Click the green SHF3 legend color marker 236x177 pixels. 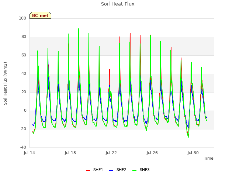pos(134,170)
